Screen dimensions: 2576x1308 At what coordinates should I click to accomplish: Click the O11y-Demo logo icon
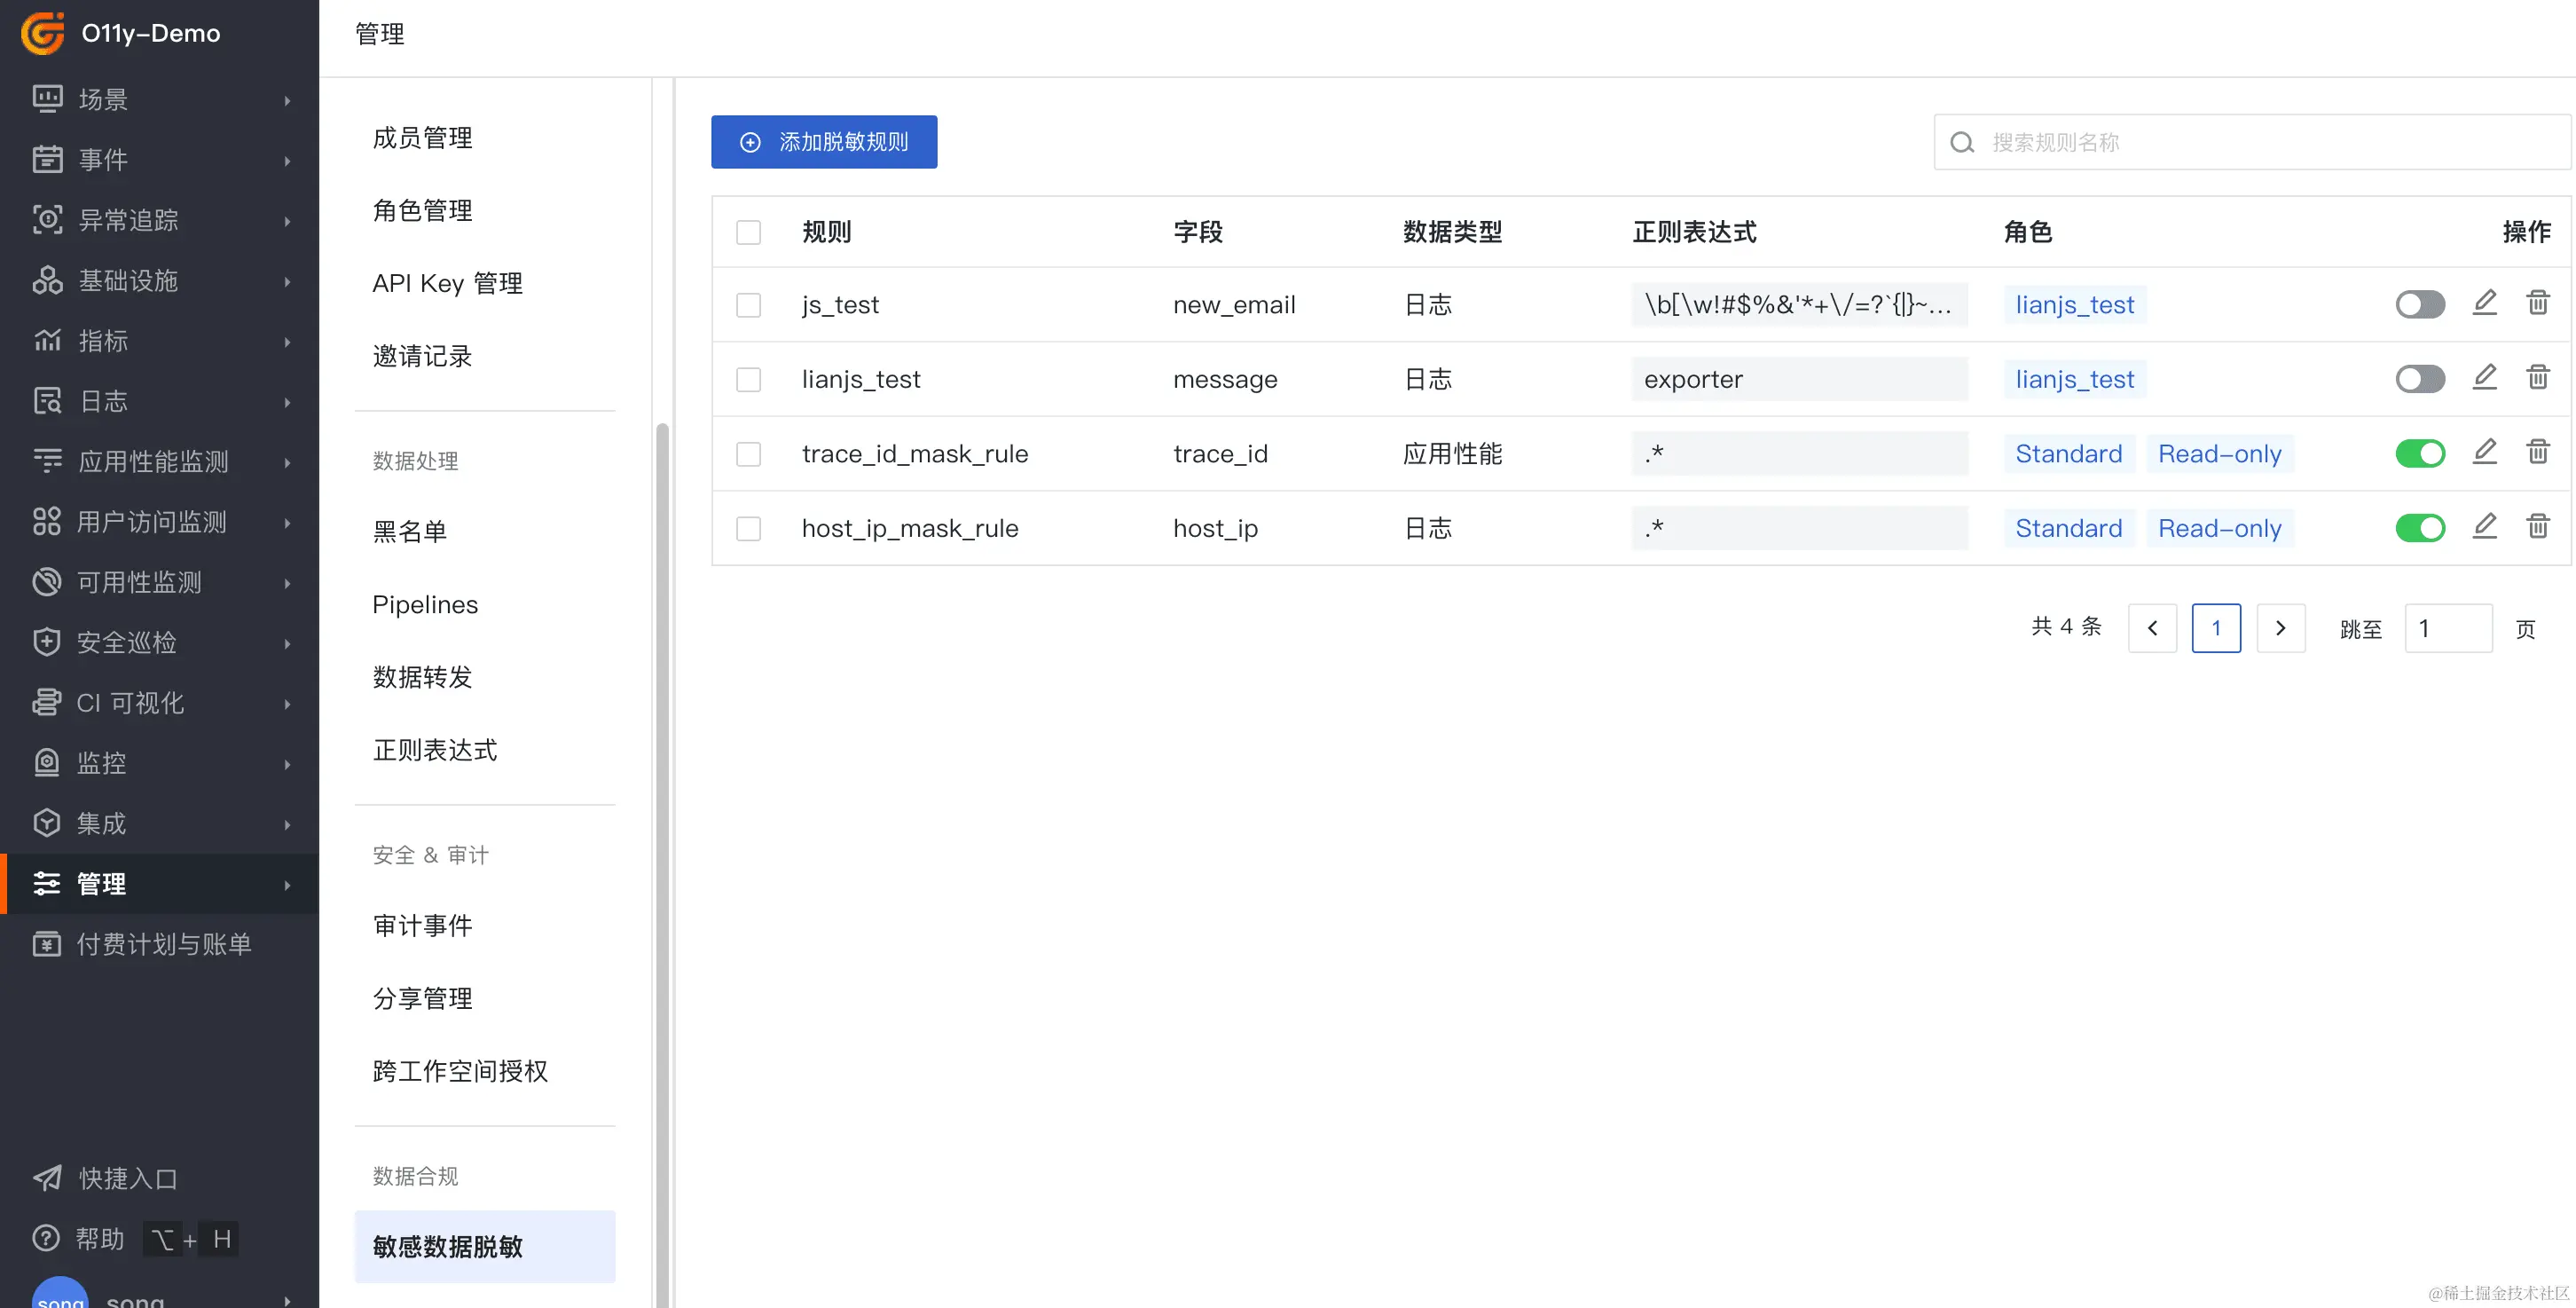coord(43,33)
